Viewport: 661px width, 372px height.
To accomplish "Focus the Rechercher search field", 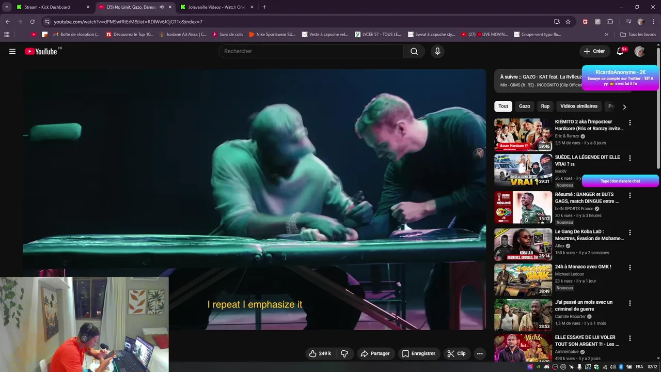I will tap(311, 51).
